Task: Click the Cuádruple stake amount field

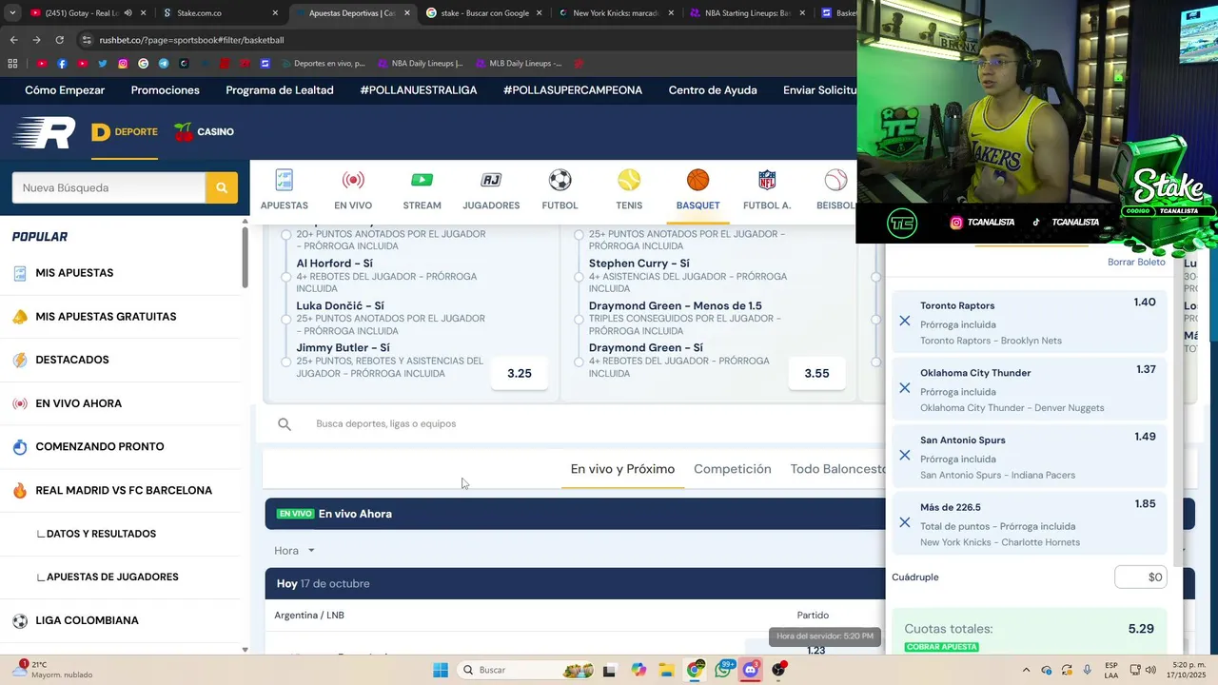Action: tap(1141, 577)
